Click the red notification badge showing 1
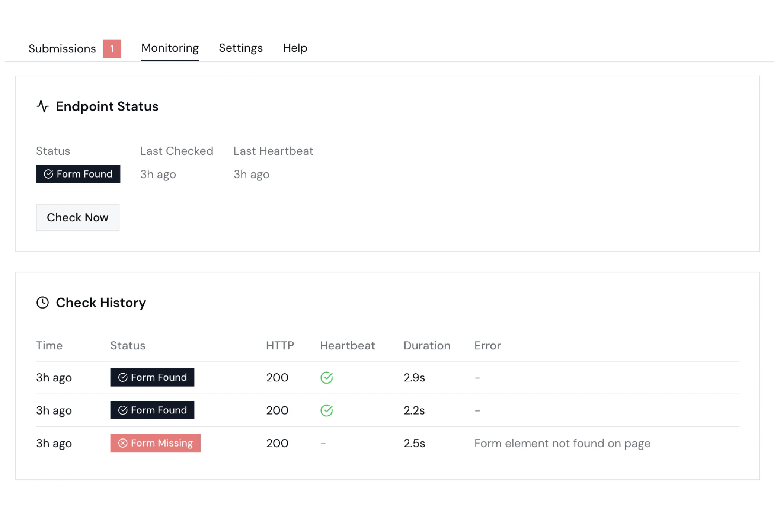The width and height of the screenshot is (774, 521). (112, 48)
